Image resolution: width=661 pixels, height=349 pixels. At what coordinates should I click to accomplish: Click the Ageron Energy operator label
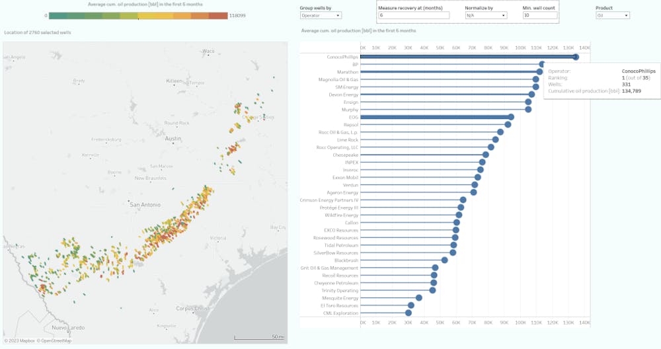[x=342, y=192]
